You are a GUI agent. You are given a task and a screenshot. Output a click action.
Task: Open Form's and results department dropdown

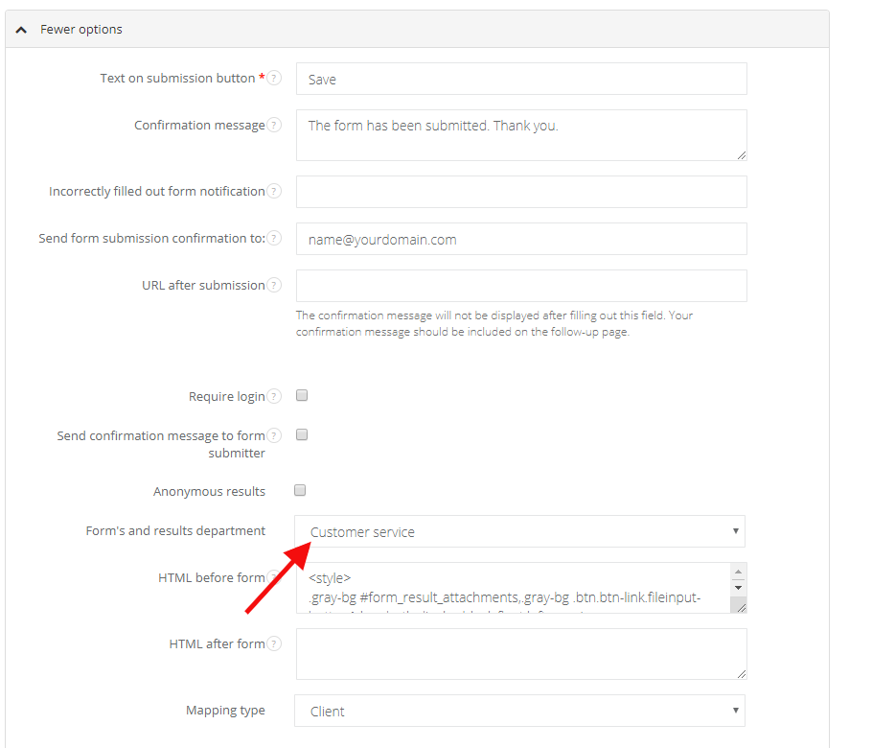pos(519,531)
